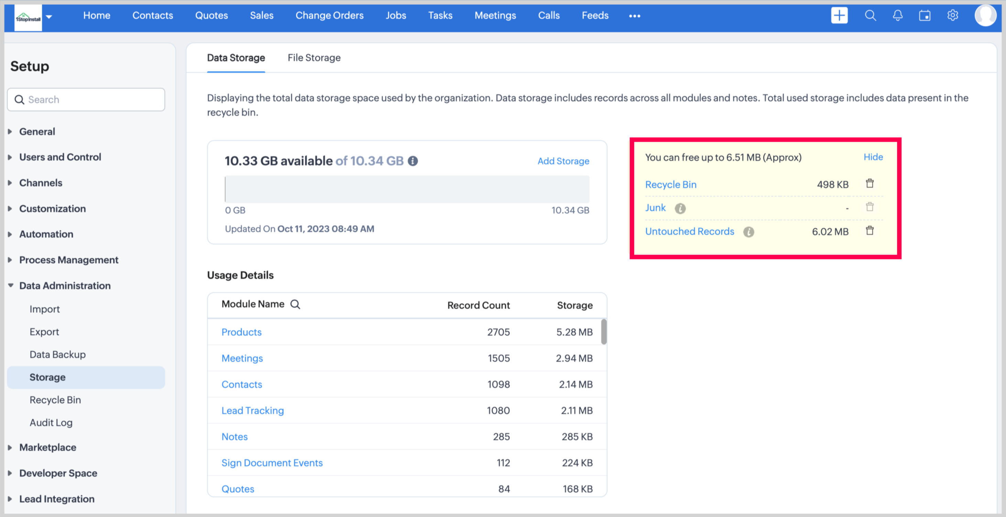The height and width of the screenshot is (517, 1006).
Task: Click the Recycle Bin trash icon
Action: tap(870, 184)
